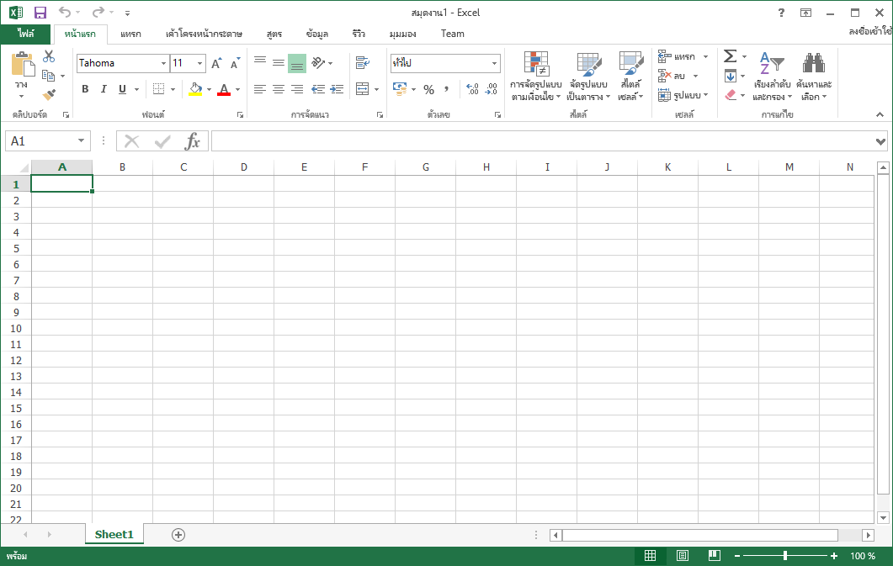Screen dimensions: 893x566
Task: Click the Sheet1 sheet tab
Action: tap(114, 535)
